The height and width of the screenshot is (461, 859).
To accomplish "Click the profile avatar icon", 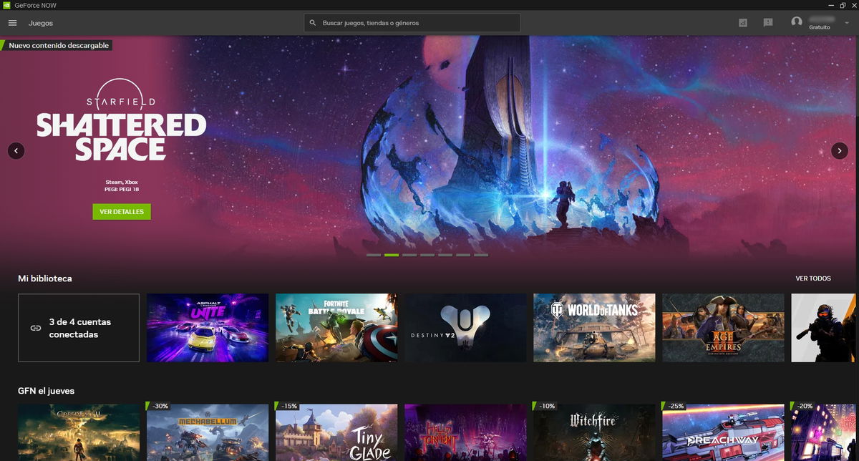I will (x=797, y=22).
